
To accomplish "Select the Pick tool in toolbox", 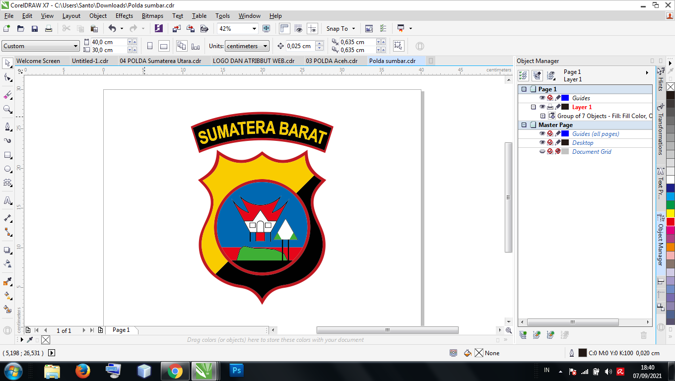I will [7, 63].
